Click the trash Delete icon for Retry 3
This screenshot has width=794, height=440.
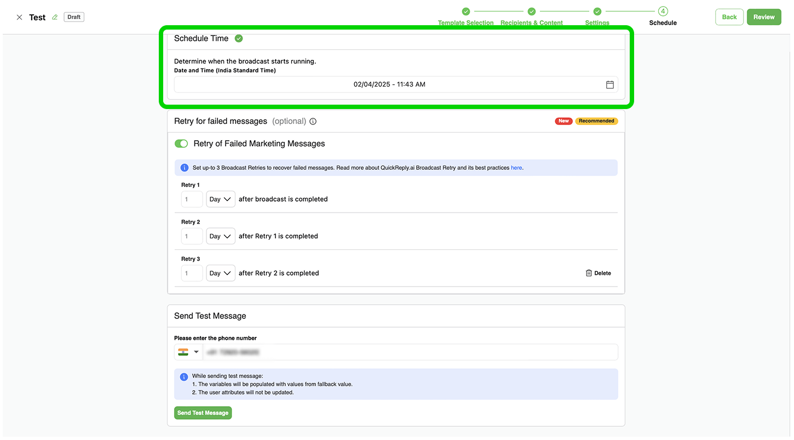tap(589, 273)
